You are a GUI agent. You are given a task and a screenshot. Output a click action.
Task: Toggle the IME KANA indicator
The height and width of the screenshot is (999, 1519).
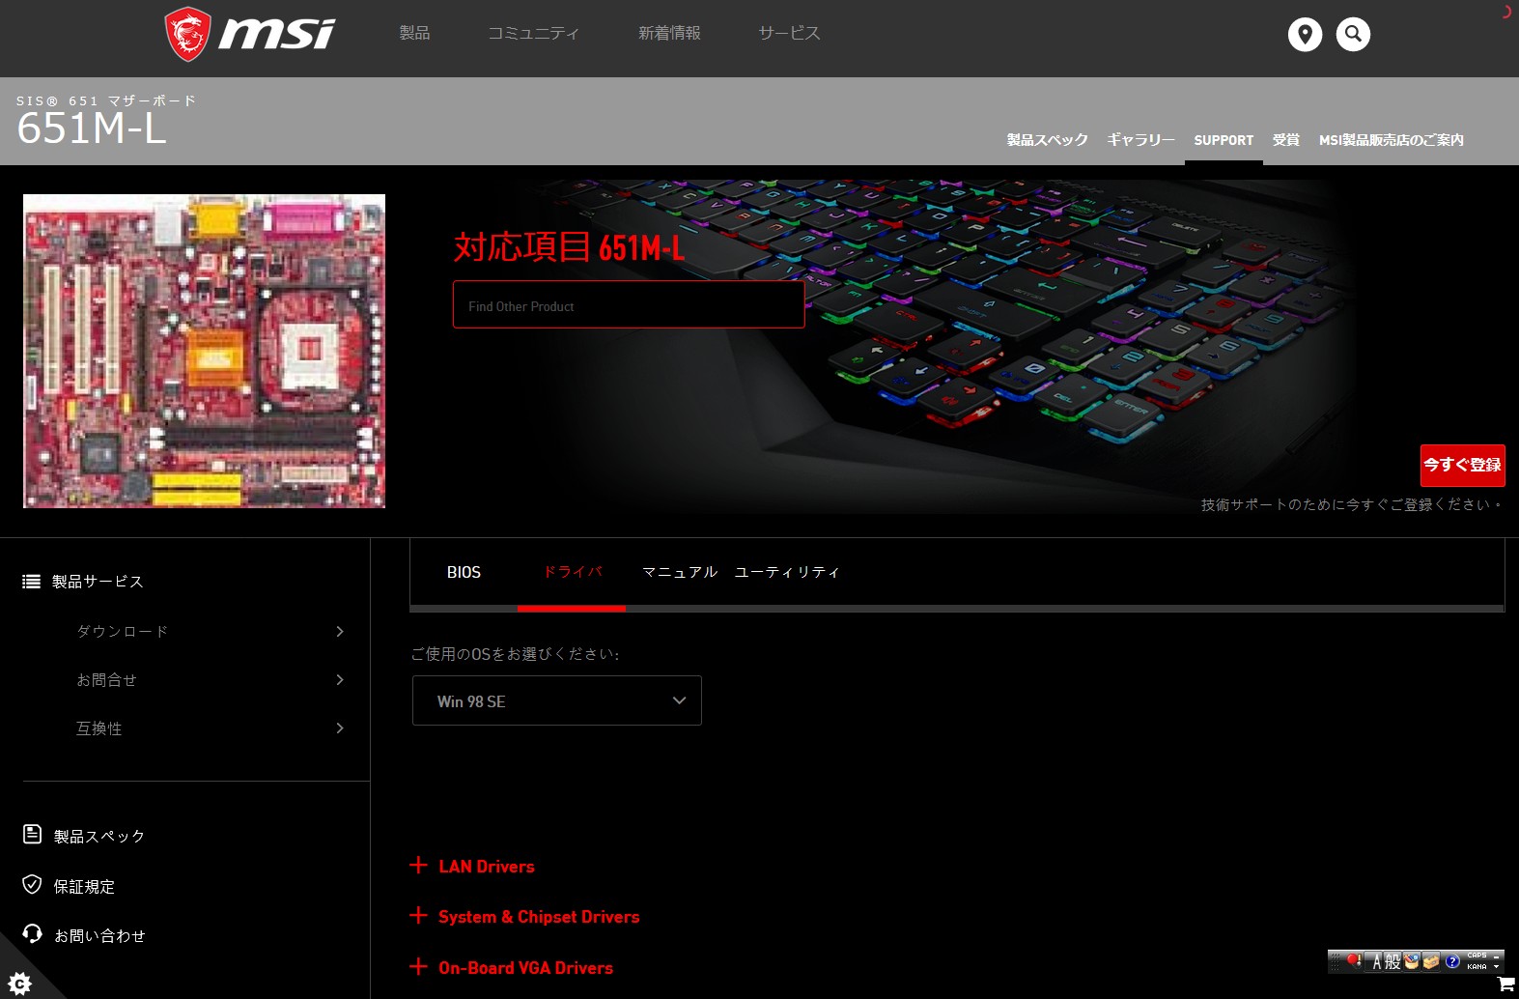pos(1477,966)
